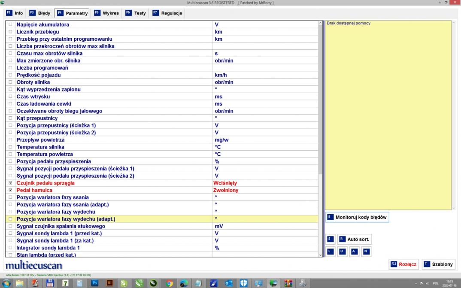
Task: Check the Temperatura silnika parameter
Action: 11,147
